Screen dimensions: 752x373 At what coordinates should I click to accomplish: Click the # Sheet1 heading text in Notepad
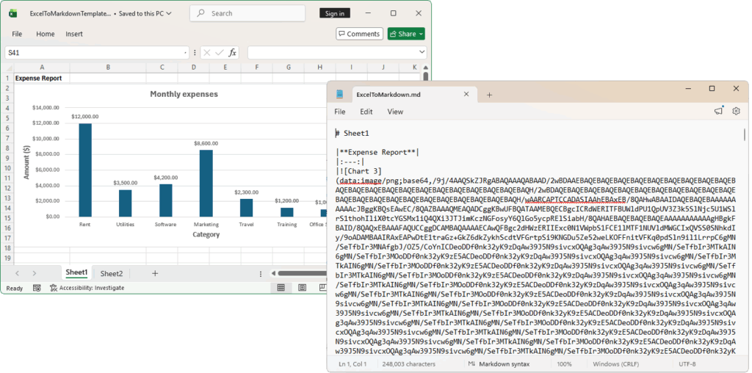352,134
